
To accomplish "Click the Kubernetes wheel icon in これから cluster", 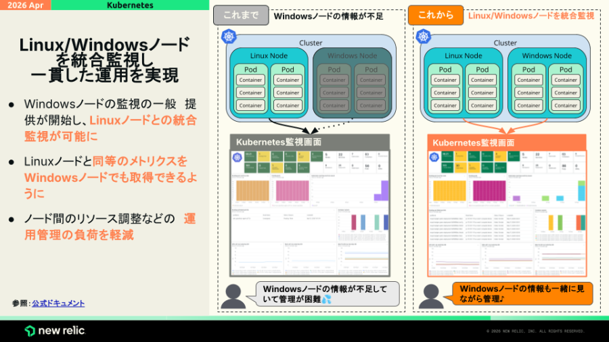I will point(424,36).
